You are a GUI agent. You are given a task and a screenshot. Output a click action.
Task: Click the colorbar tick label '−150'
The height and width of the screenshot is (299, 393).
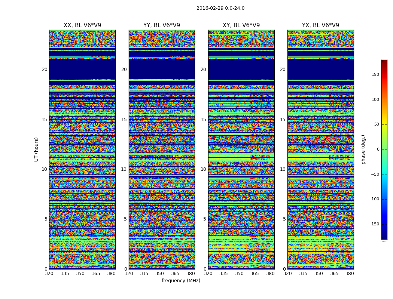pos(374,224)
